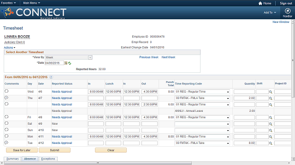The image size is (295, 165).
Task: Expand the Actions menu
Action: 10,48
